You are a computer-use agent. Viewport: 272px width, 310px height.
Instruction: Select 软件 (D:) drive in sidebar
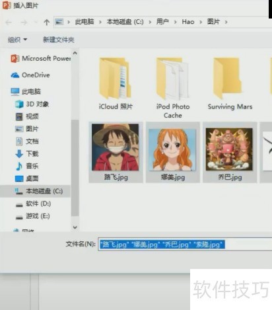point(38,204)
